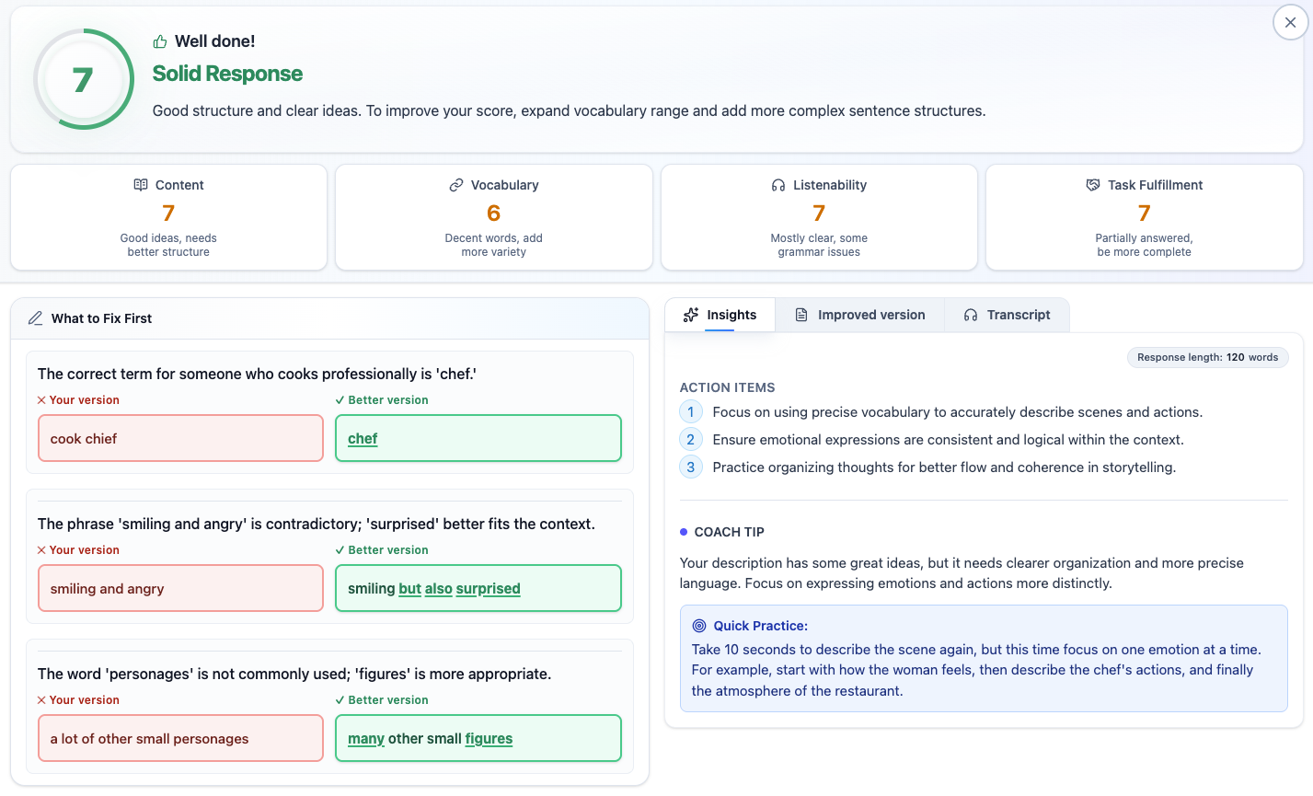Click the target icon beside Quick Practice
The image size is (1313, 796).
click(701, 625)
